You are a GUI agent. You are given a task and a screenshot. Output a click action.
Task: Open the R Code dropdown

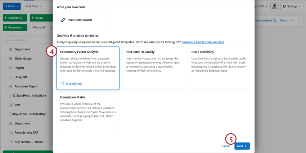pyautogui.click(x=12, y=6)
